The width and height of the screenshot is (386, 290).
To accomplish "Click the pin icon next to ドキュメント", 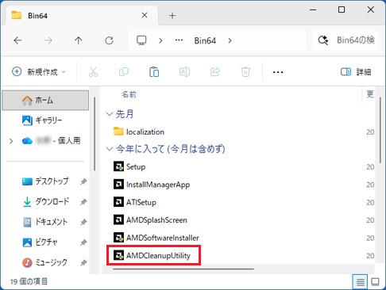I will pos(83,223).
